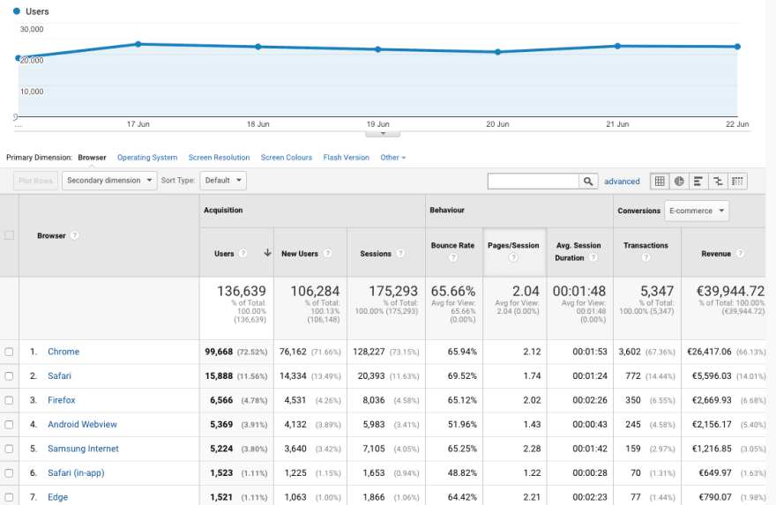This screenshot has height=505, width=776.
Task: Open help icon under Bounce Rate header
Action: (453, 257)
